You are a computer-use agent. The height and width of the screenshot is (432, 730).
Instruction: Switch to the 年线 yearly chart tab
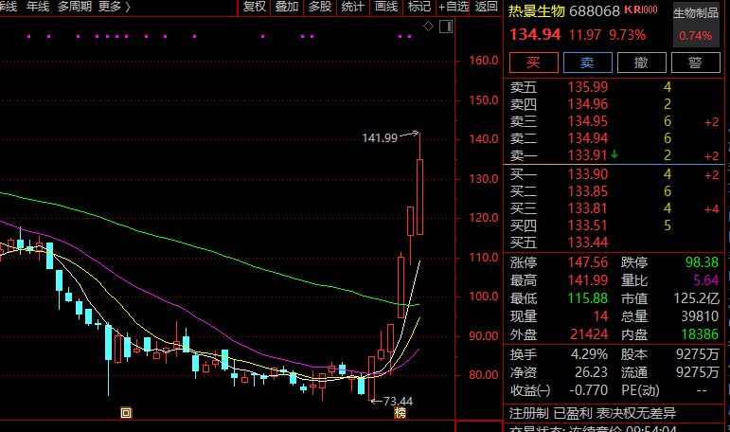coord(38,7)
